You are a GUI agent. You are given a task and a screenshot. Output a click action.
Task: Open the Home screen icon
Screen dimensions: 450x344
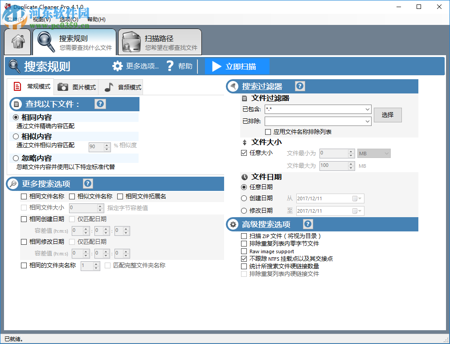17,41
